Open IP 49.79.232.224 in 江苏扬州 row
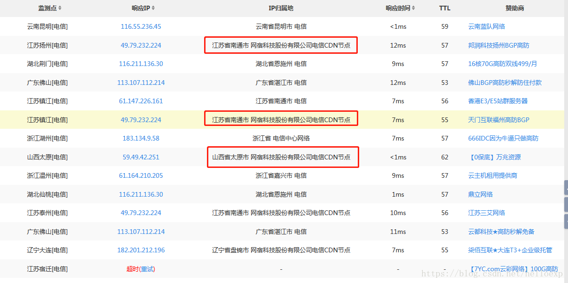This screenshot has height=283, width=568. pyautogui.click(x=141, y=45)
